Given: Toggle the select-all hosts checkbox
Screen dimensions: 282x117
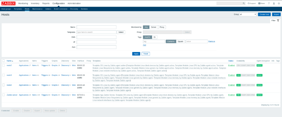Looking at the screenshot, I should [x=4, y=61].
